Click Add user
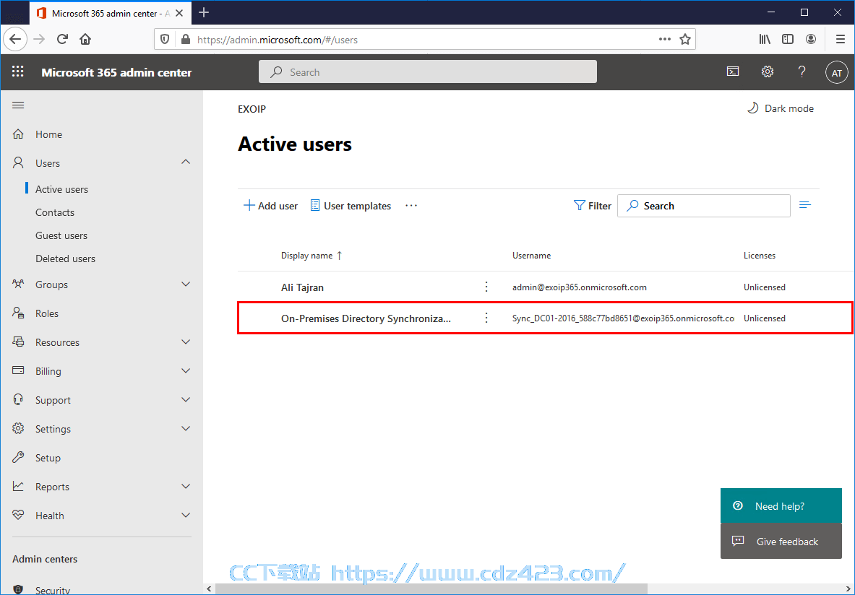This screenshot has height=595, width=855. (270, 205)
